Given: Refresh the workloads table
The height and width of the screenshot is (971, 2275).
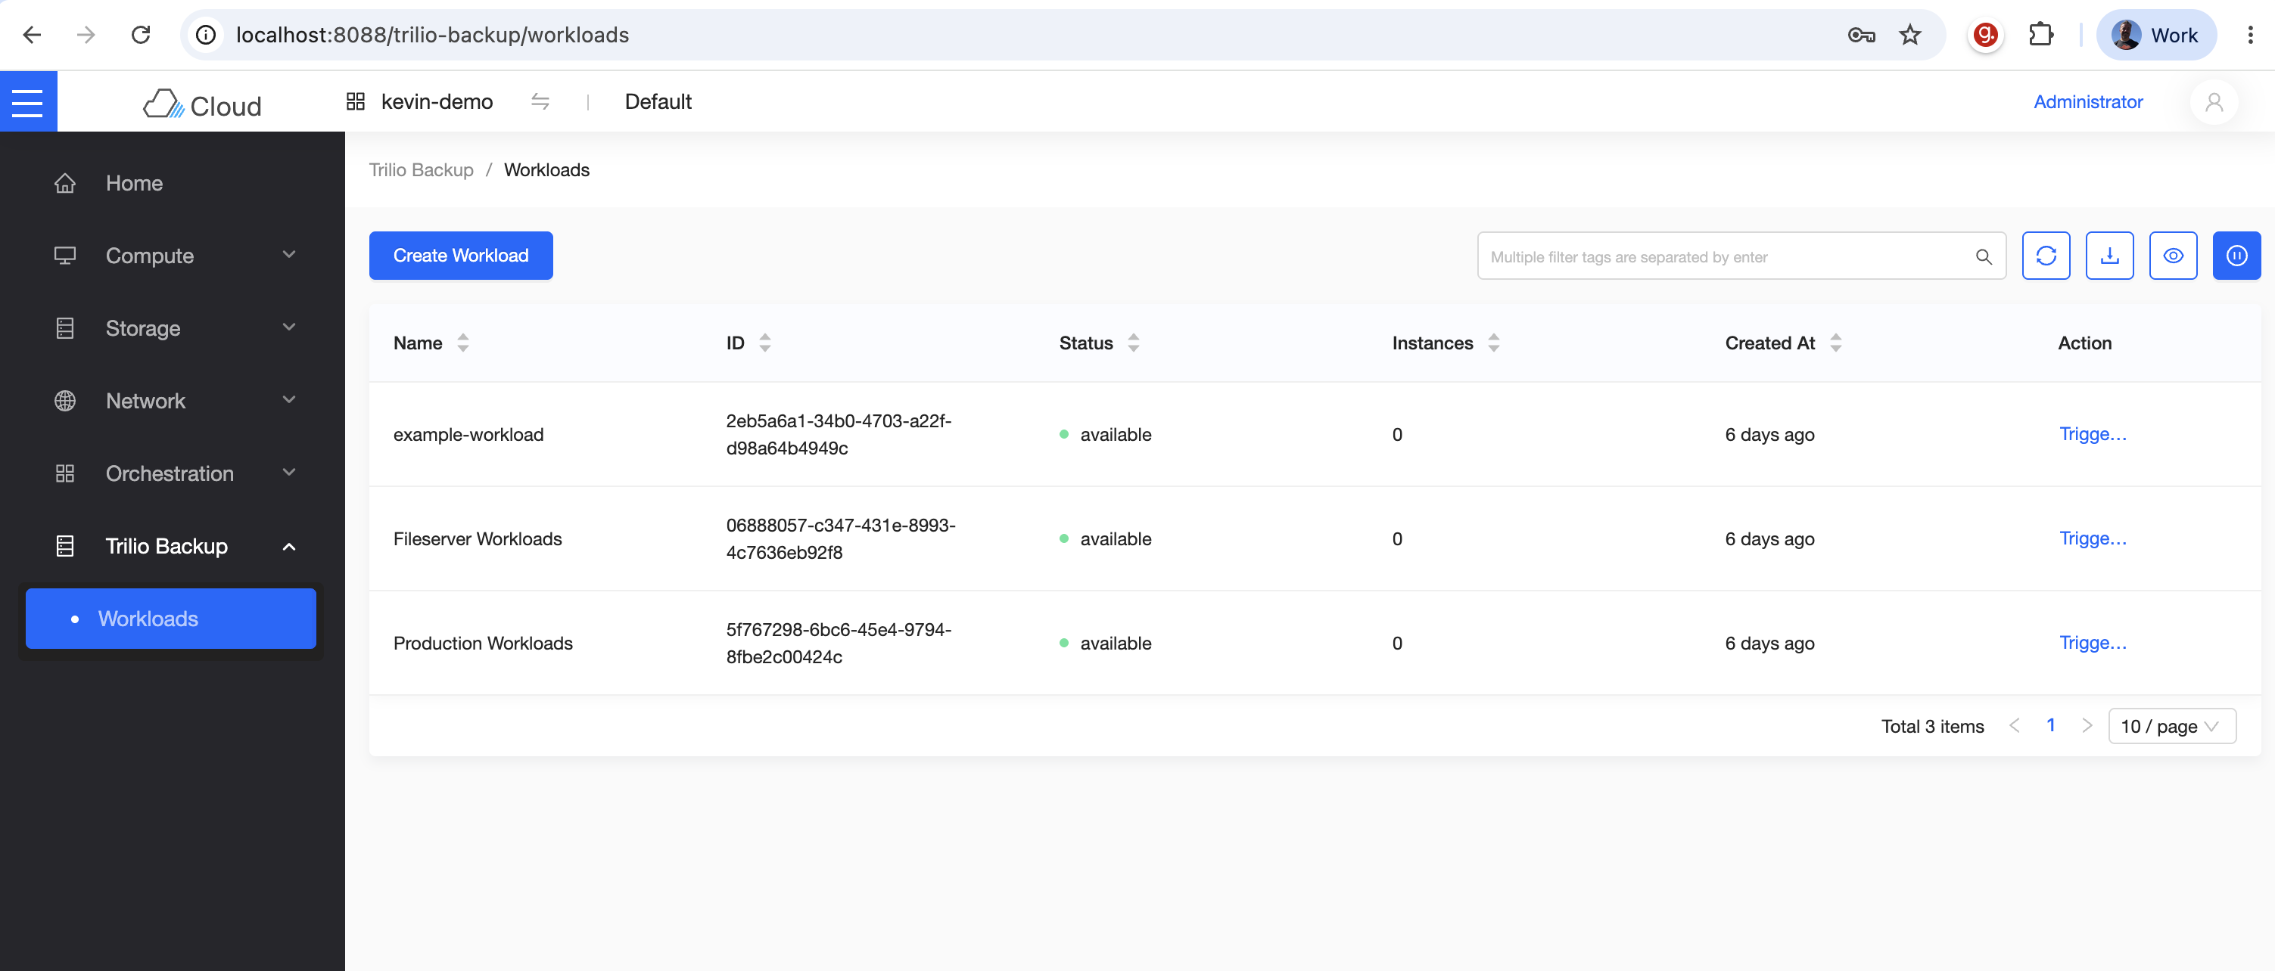Looking at the screenshot, I should coord(2046,256).
